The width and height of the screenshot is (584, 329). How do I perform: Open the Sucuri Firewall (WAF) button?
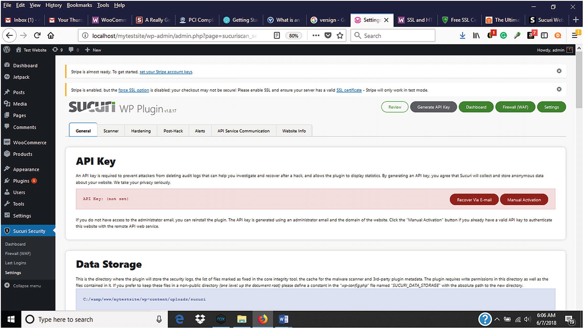tap(515, 107)
